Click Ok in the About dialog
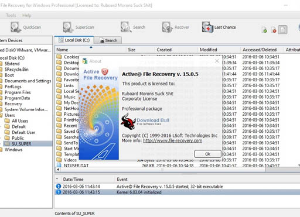 tap(208, 154)
